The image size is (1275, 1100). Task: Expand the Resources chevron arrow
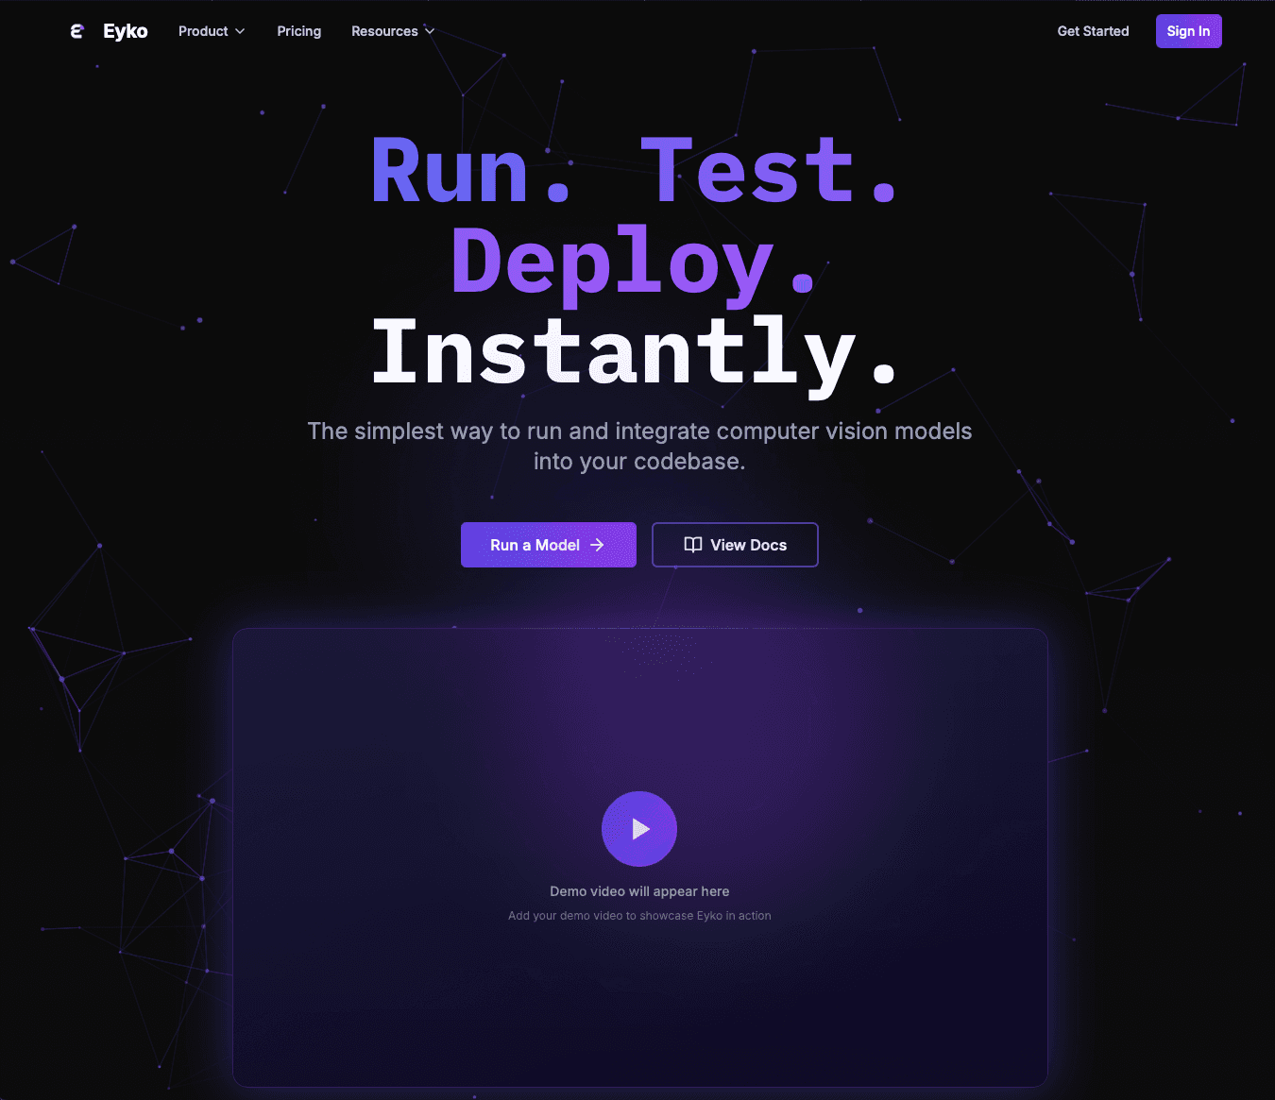(430, 31)
